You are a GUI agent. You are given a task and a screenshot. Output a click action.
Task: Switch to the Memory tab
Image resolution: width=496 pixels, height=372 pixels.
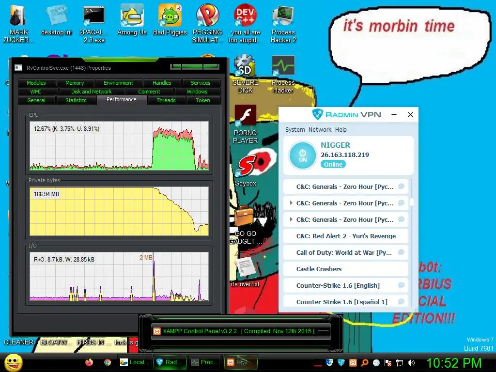[x=75, y=83]
